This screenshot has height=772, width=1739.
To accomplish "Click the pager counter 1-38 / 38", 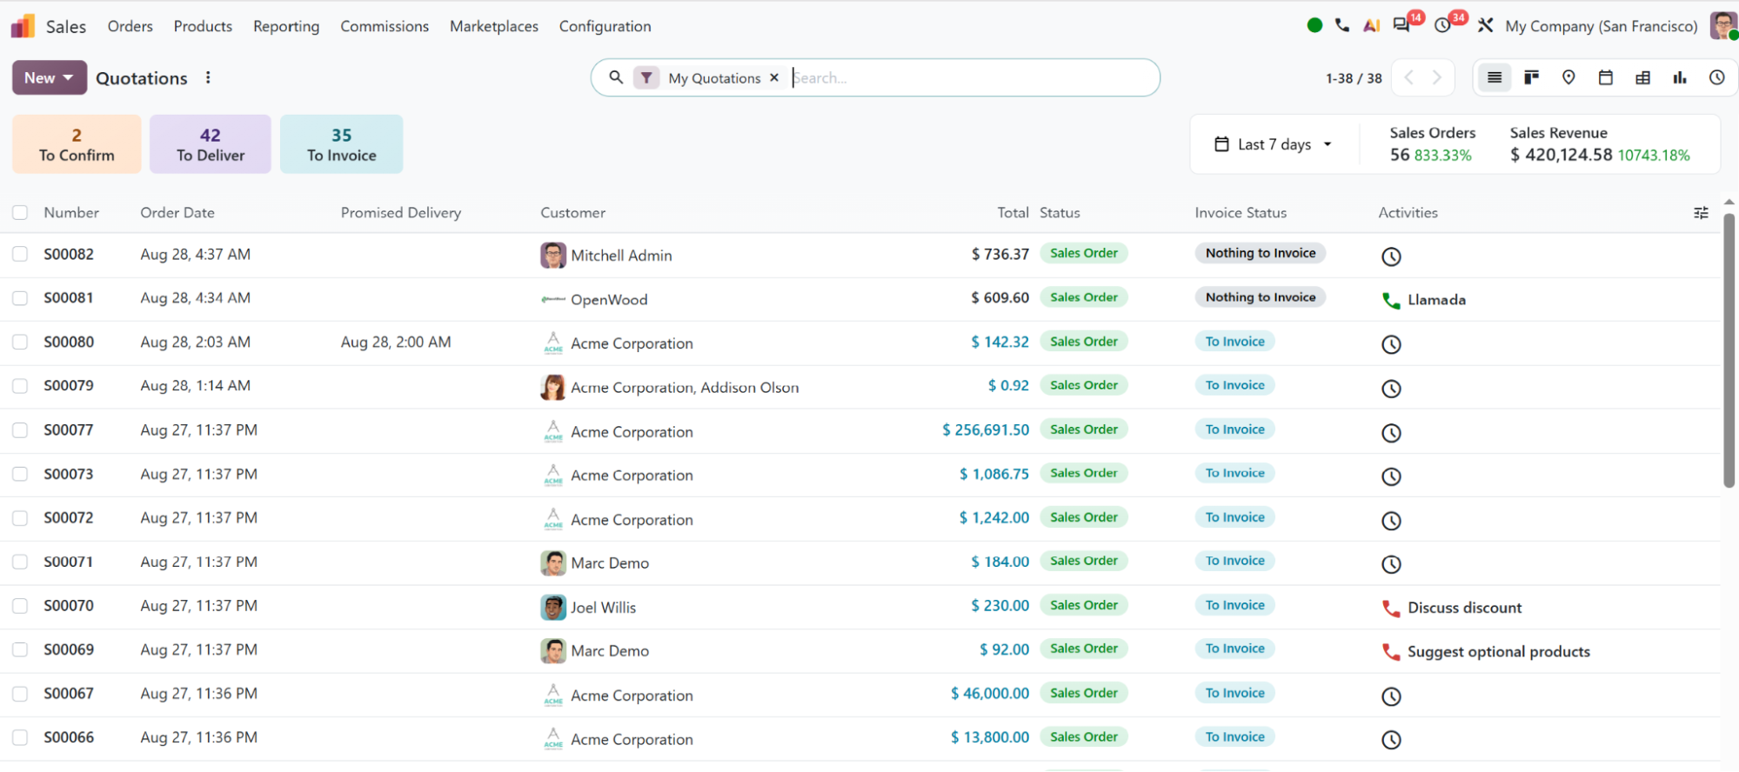I will (1354, 78).
